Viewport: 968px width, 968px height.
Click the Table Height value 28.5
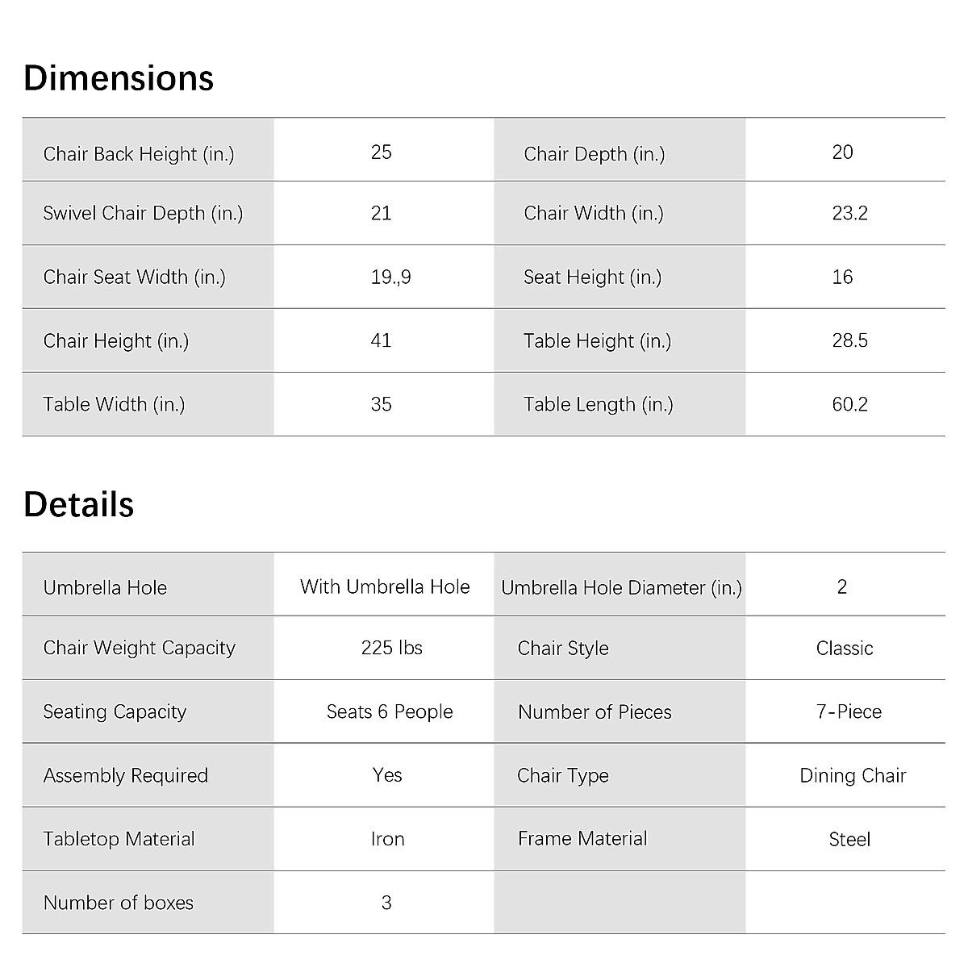[849, 340]
